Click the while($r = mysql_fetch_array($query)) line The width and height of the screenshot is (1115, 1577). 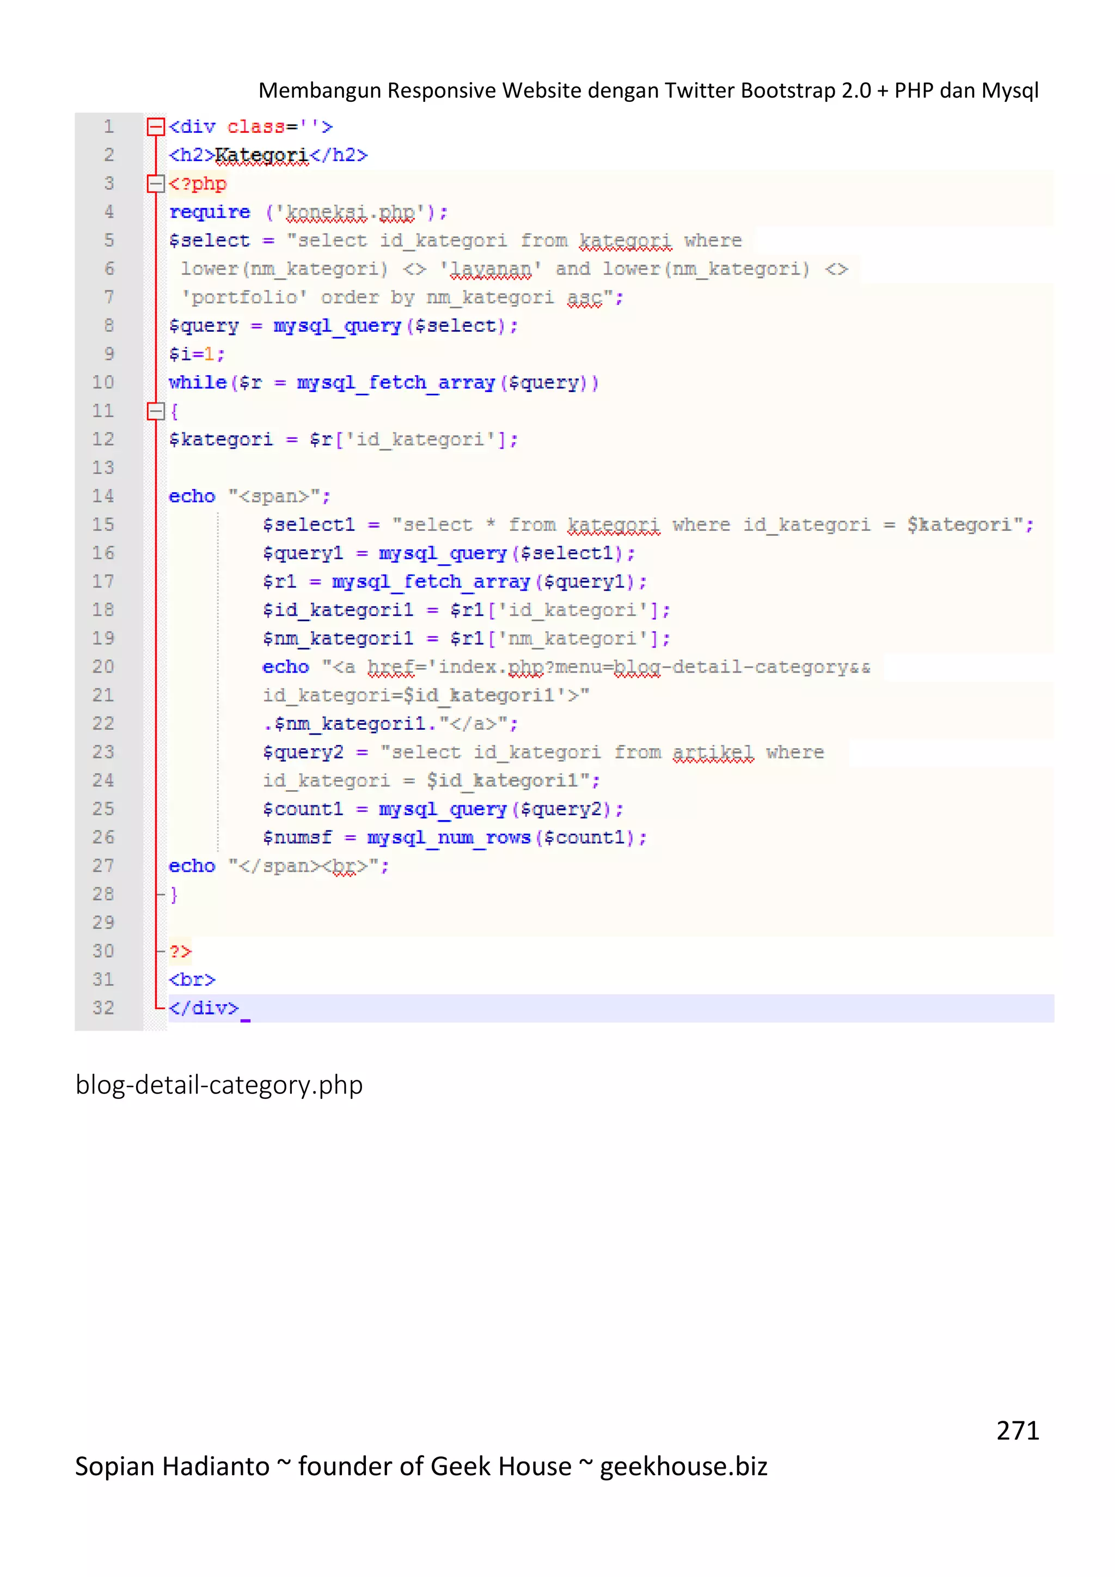[384, 383]
